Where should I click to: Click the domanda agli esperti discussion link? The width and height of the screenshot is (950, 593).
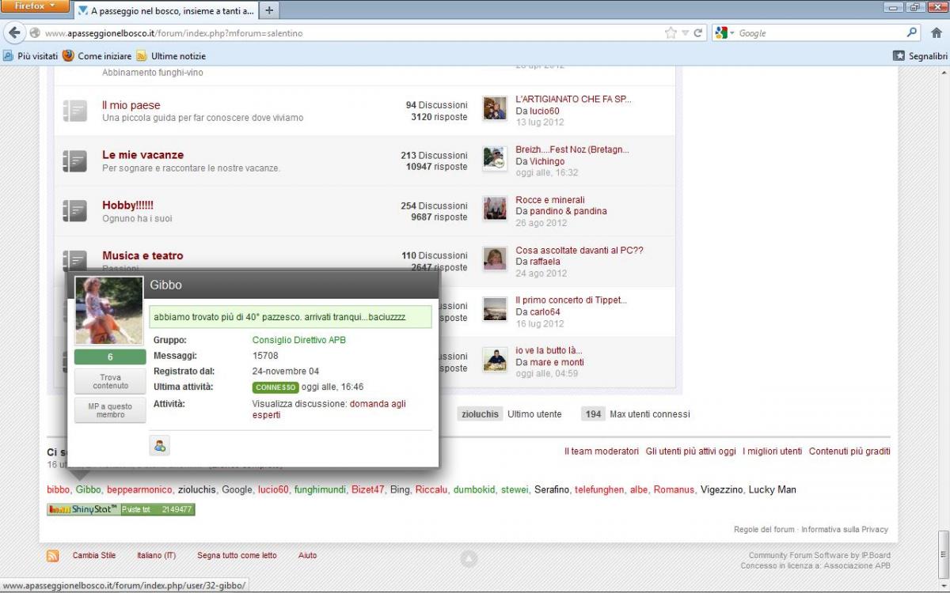click(378, 403)
